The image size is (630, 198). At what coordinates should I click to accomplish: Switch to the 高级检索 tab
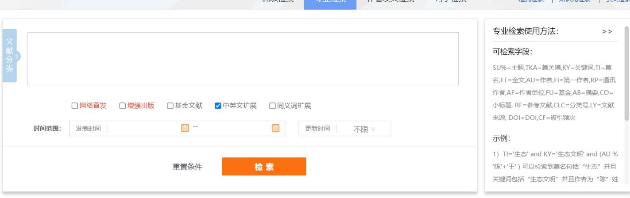278,2
